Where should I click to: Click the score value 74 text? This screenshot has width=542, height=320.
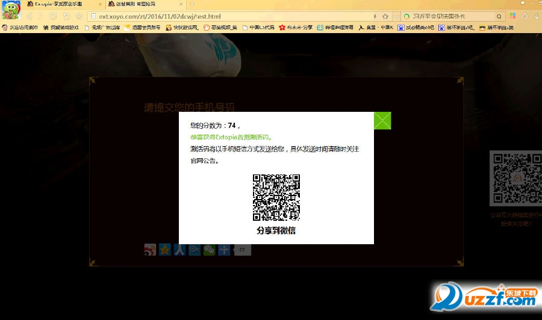pyautogui.click(x=232, y=125)
